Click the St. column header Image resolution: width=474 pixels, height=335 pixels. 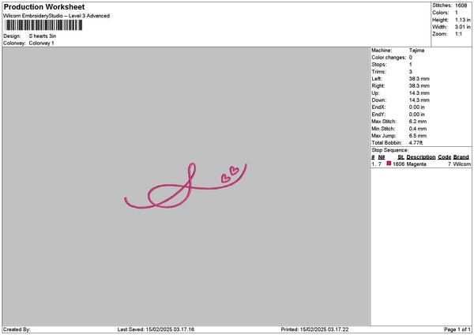(401, 157)
